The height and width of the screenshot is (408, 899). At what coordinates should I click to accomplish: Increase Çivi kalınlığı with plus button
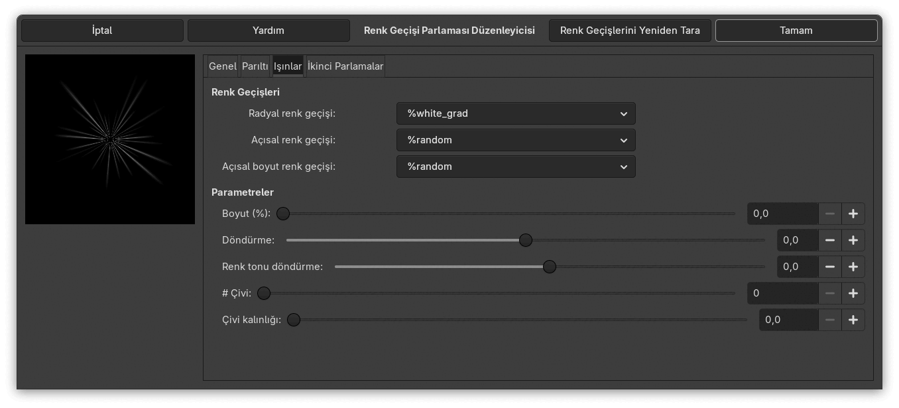(853, 320)
